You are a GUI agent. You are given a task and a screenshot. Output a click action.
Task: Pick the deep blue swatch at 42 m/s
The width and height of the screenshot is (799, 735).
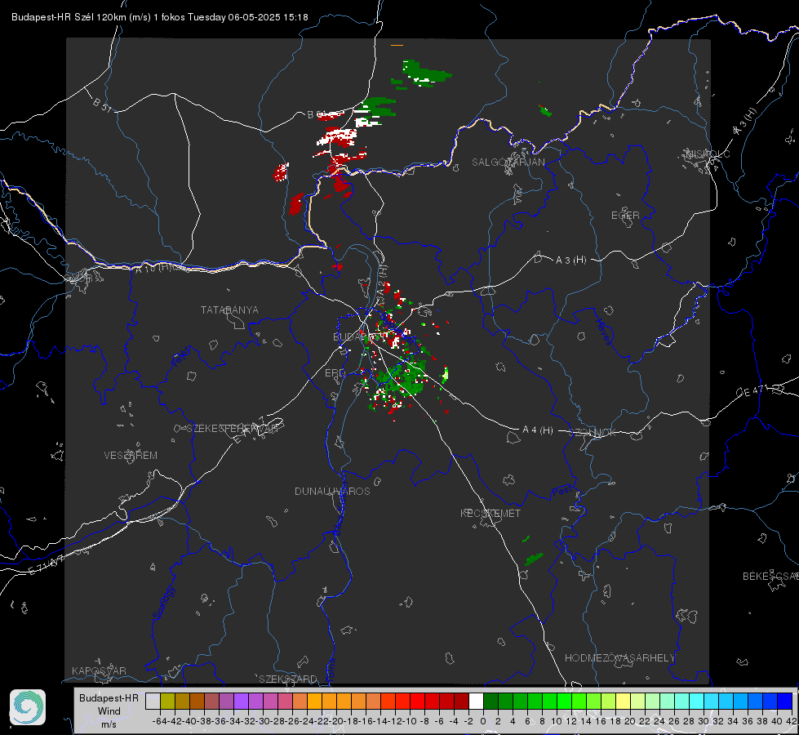click(785, 701)
